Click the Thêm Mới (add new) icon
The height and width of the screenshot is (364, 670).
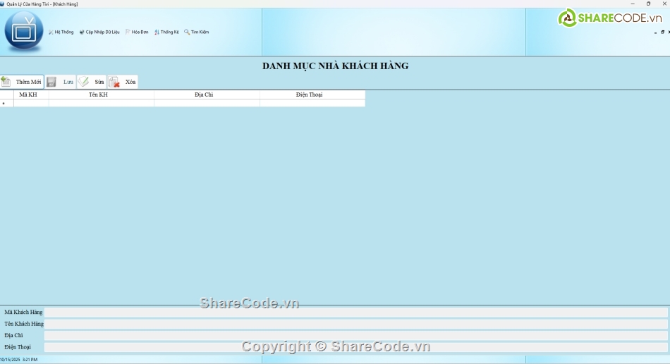tap(6, 82)
